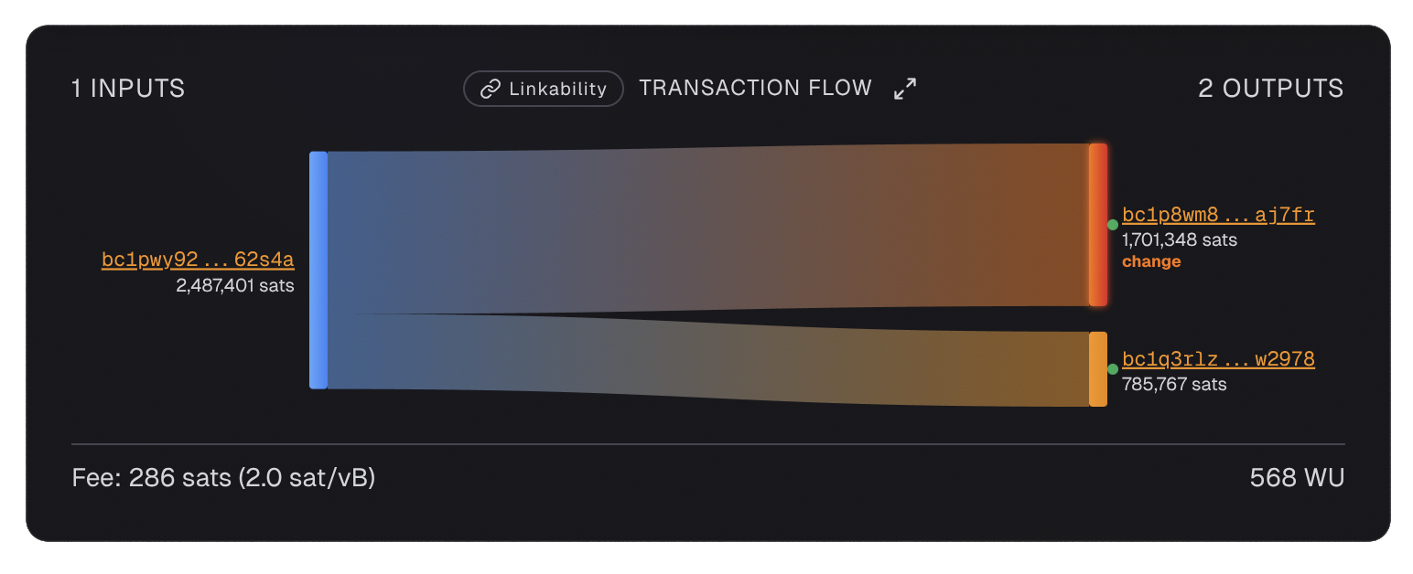Toggle selection of the input node

click(x=318, y=270)
